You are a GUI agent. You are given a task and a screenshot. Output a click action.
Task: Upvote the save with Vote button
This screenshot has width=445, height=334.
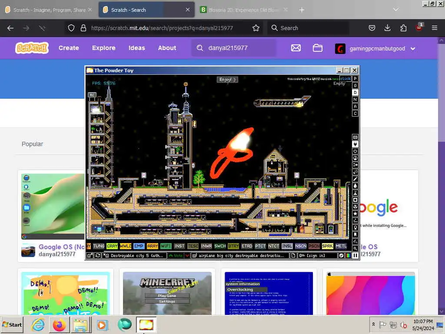(176, 256)
